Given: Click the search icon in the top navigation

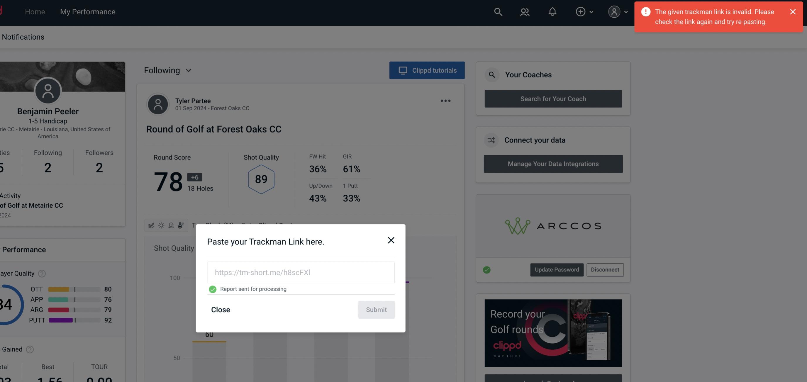Looking at the screenshot, I should [x=498, y=11].
